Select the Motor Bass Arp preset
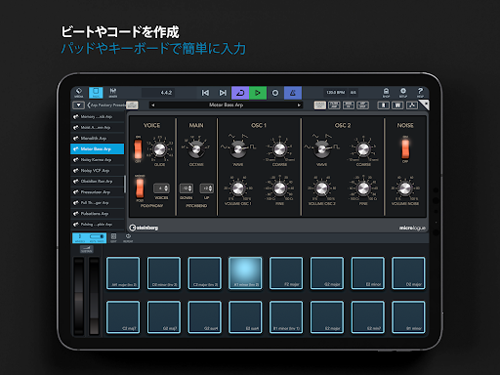This screenshot has width=500, height=375. click(98, 148)
